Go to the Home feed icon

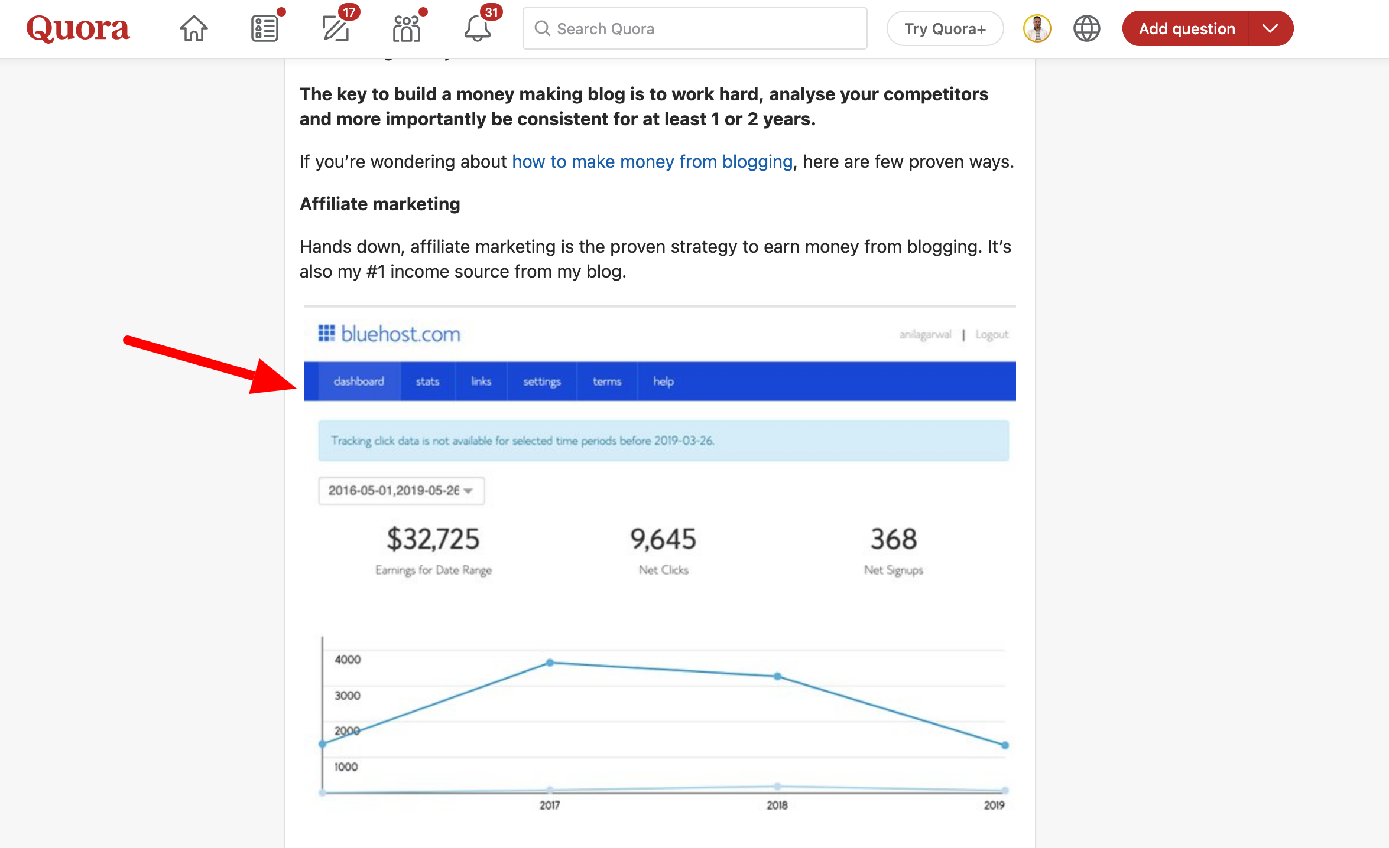tap(194, 28)
